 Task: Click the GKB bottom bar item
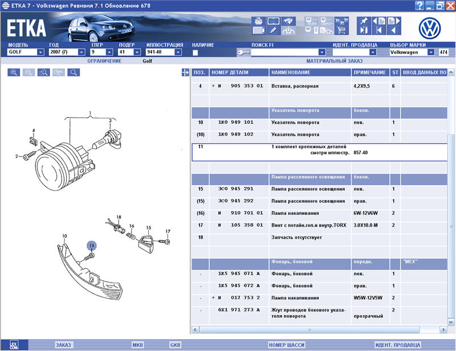point(175,345)
